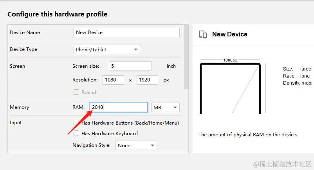Toggle the Round screen checkbox
This screenshot has height=170, width=314.
point(76,92)
